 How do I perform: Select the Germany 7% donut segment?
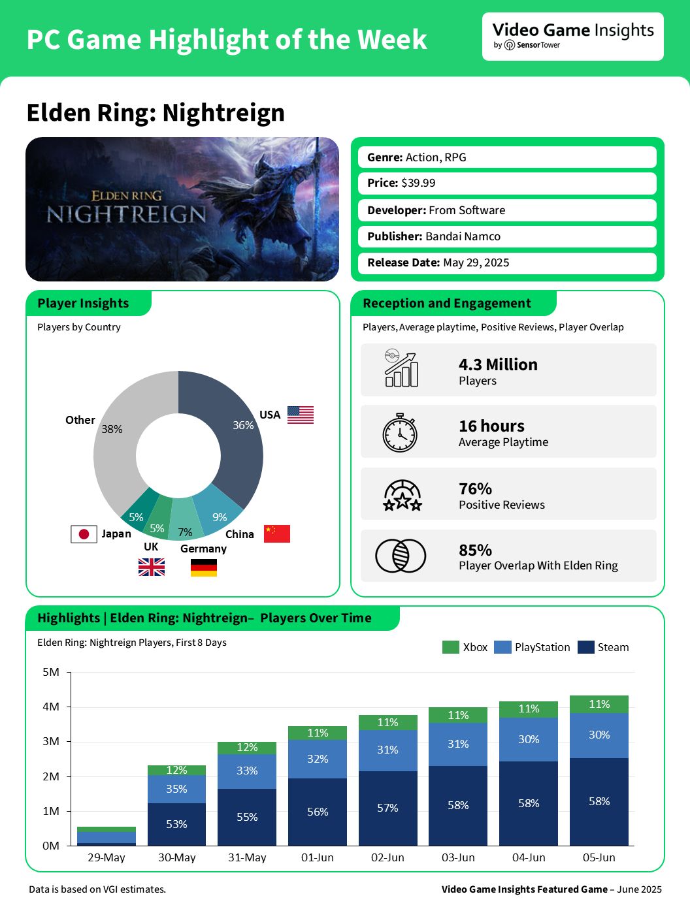[186, 520]
